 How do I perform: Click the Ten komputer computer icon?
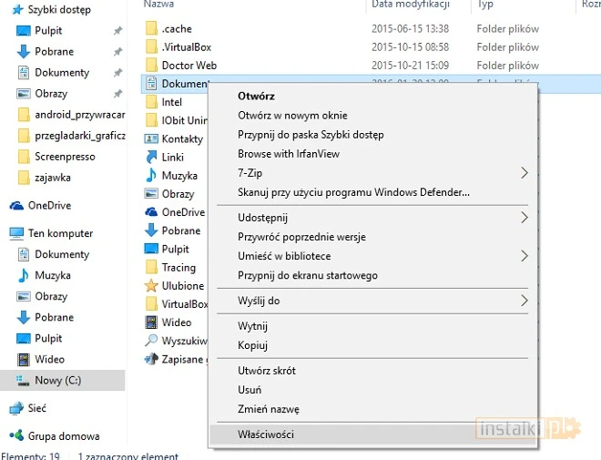point(16,233)
